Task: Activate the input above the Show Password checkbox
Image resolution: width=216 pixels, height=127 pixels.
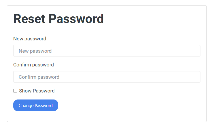Action: pos(107,77)
